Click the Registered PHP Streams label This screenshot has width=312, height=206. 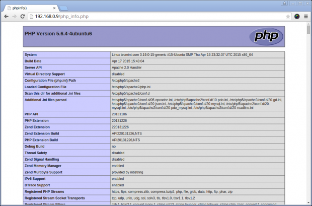44,192
